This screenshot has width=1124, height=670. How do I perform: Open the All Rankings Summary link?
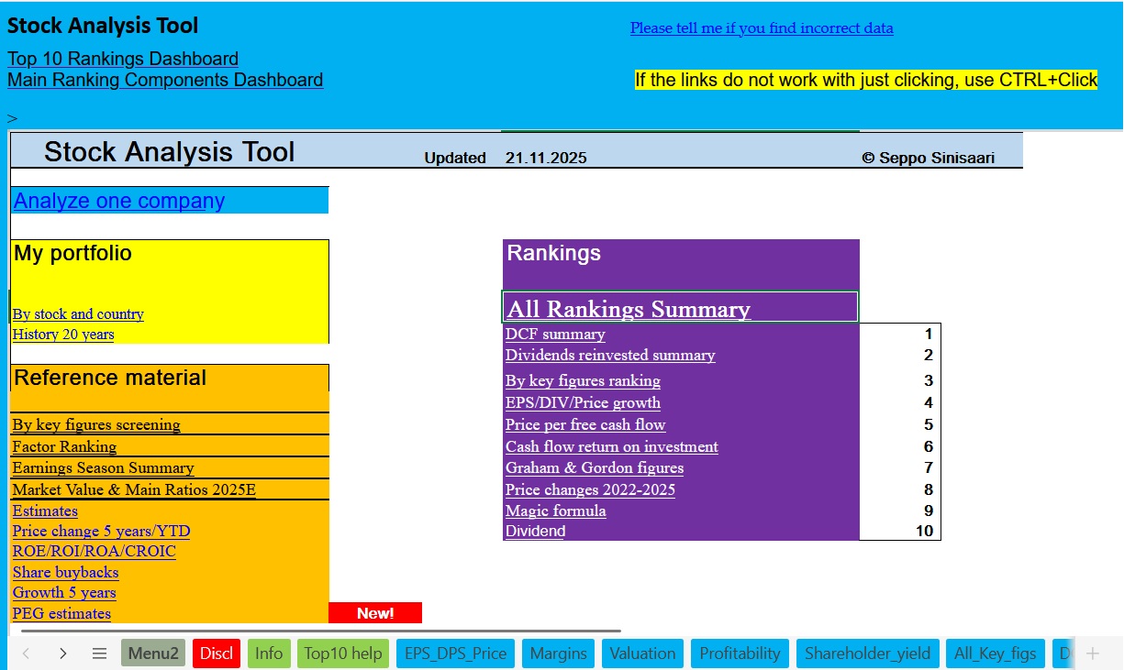[629, 310]
